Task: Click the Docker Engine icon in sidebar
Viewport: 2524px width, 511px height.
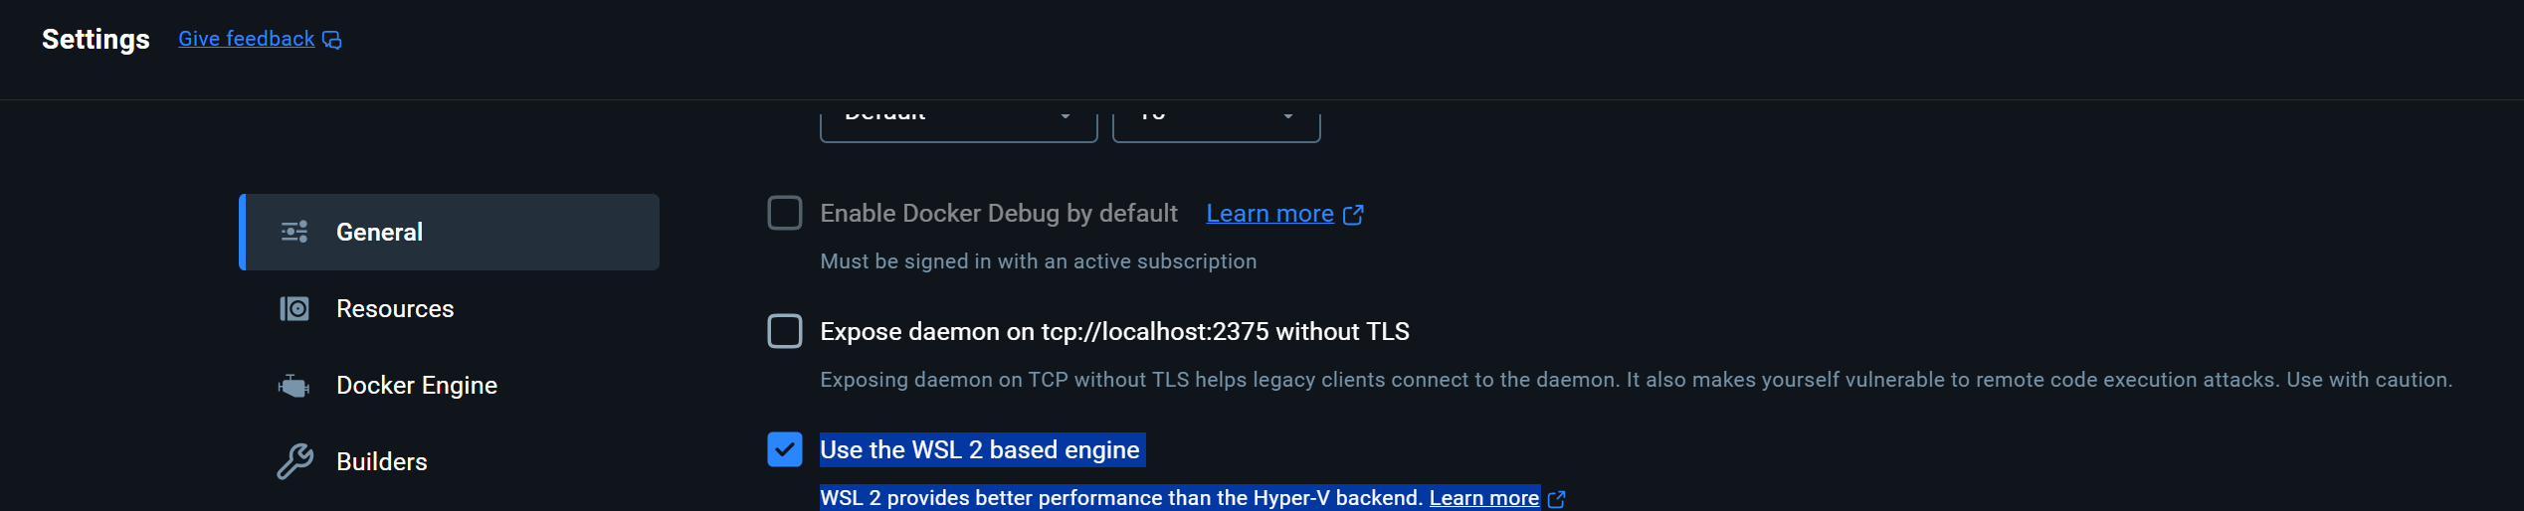Action: pyautogui.click(x=294, y=386)
